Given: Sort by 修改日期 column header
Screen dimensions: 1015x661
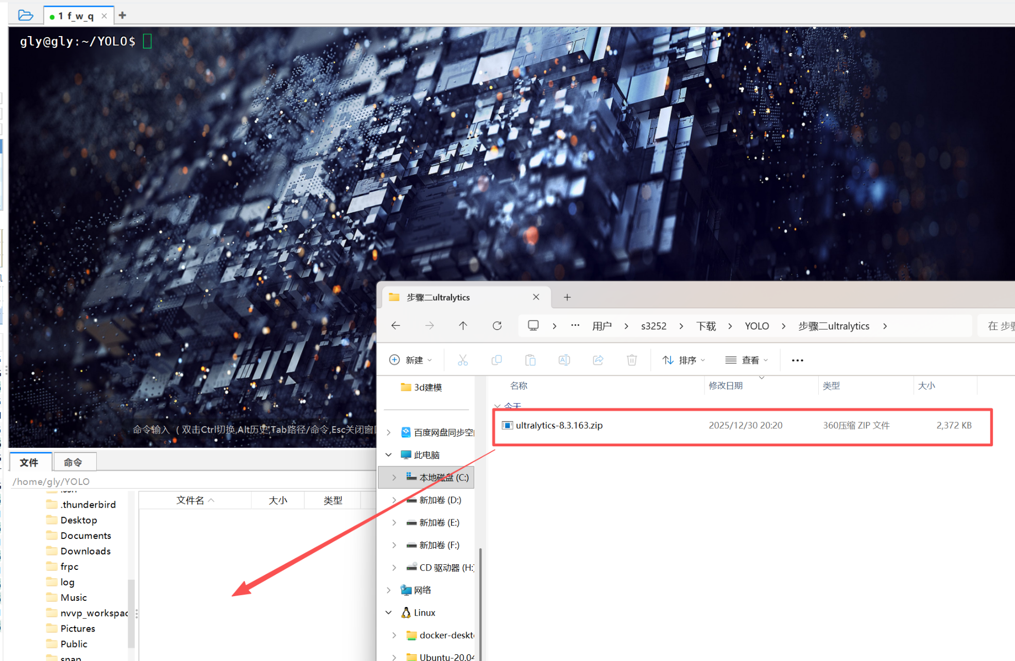Looking at the screenshot, I should [726, 386].
